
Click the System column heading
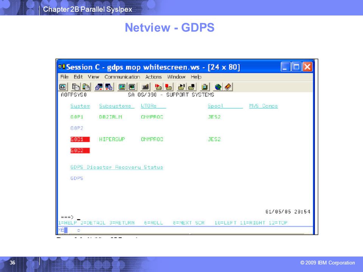pyautogui.click(x=80, y=106)
